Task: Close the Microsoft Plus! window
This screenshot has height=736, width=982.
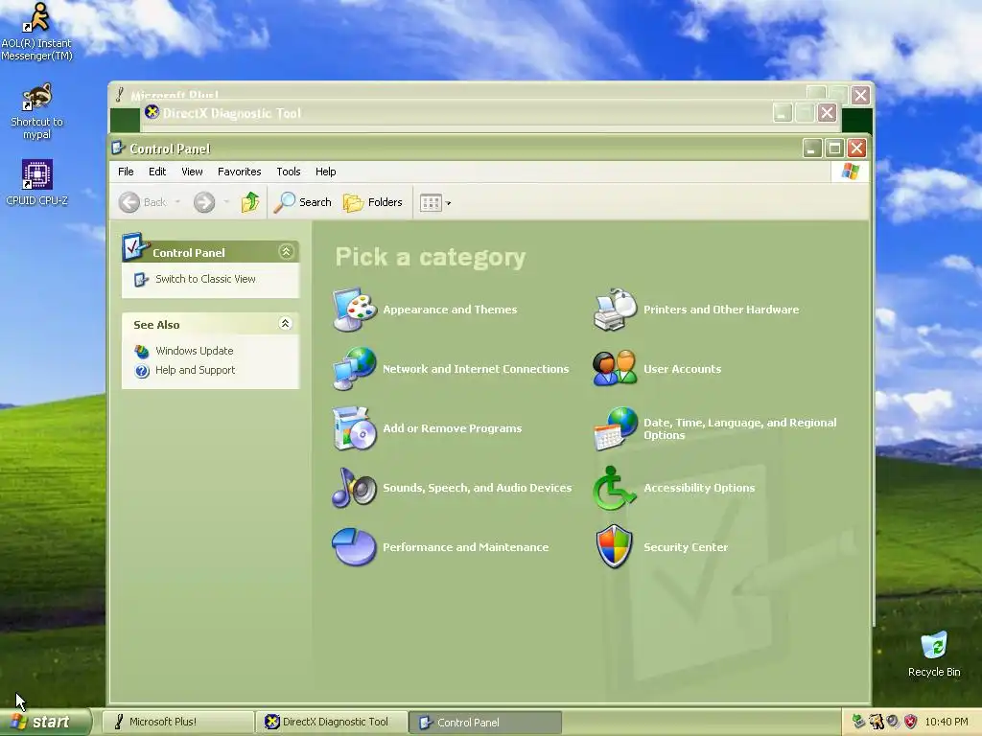Action: point(860,95)
